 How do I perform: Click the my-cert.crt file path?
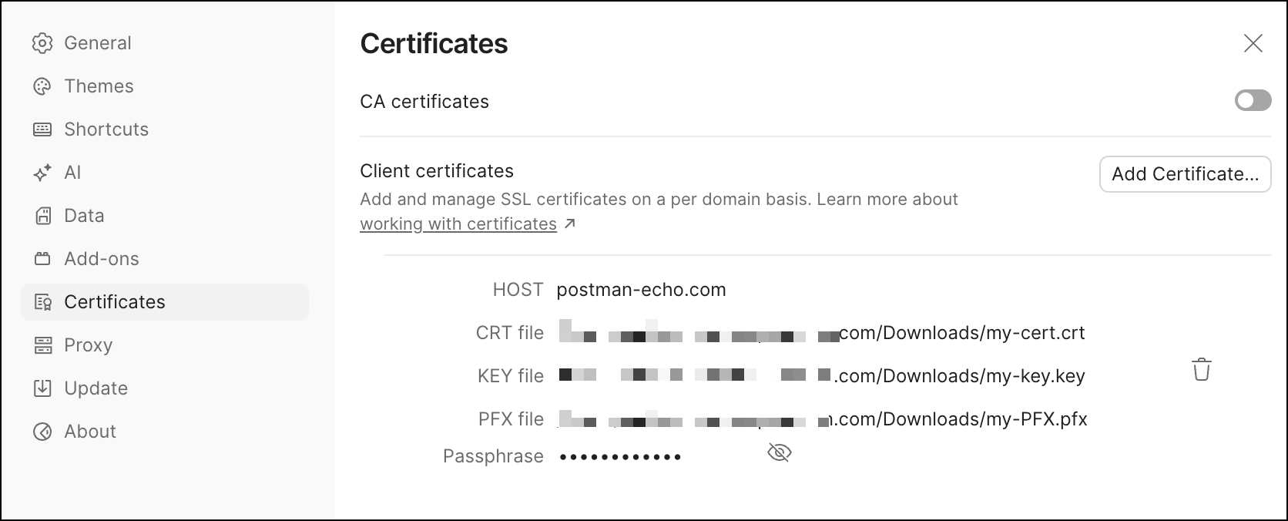coord(961,333)
